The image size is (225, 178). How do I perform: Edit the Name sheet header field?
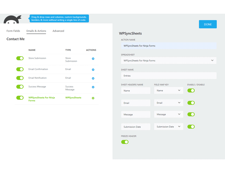136,91
